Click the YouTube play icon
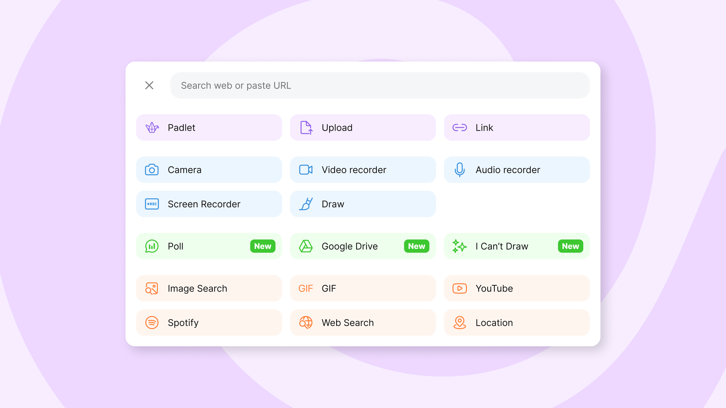726x408 pixels. click(x=460, y=288)
